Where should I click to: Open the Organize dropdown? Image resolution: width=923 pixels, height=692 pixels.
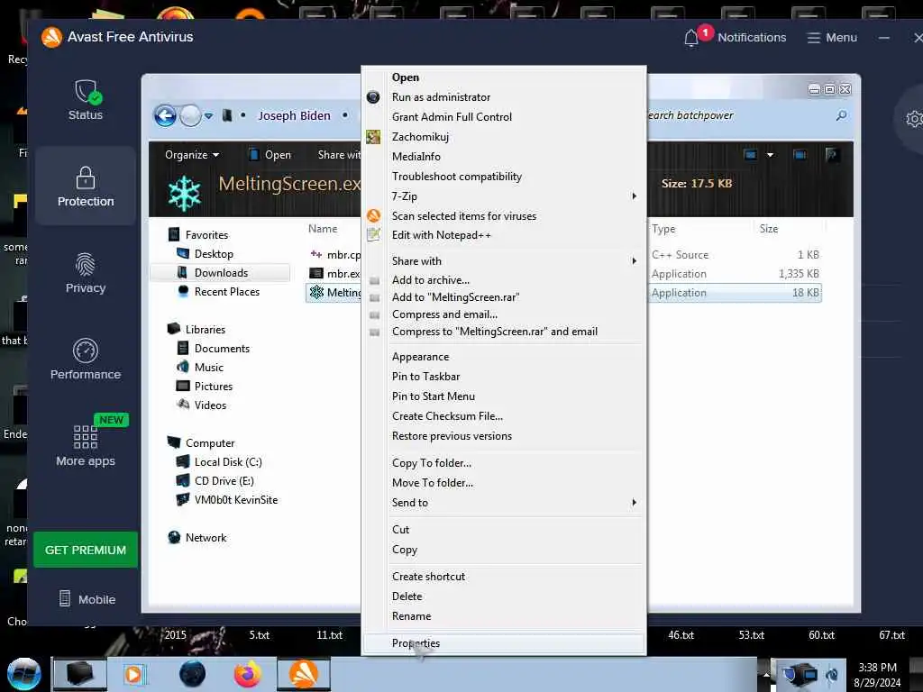(x=192, y=155)
